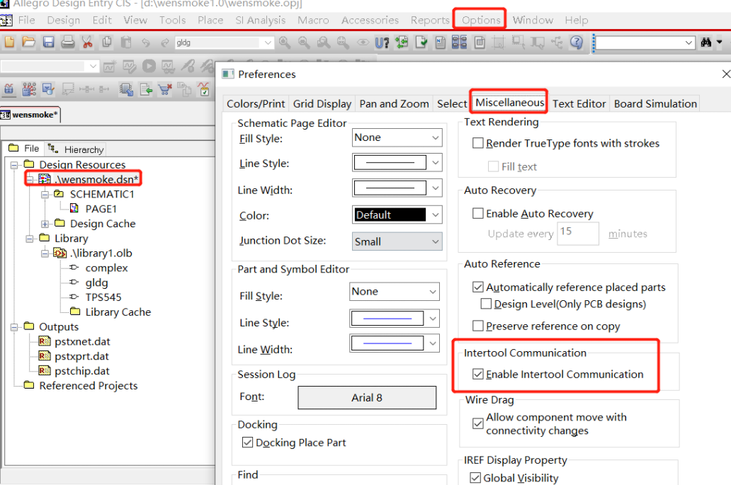Click the Back Annotate green arrows icon
This screenshot has width=731, height=485.
coord(402,42)
